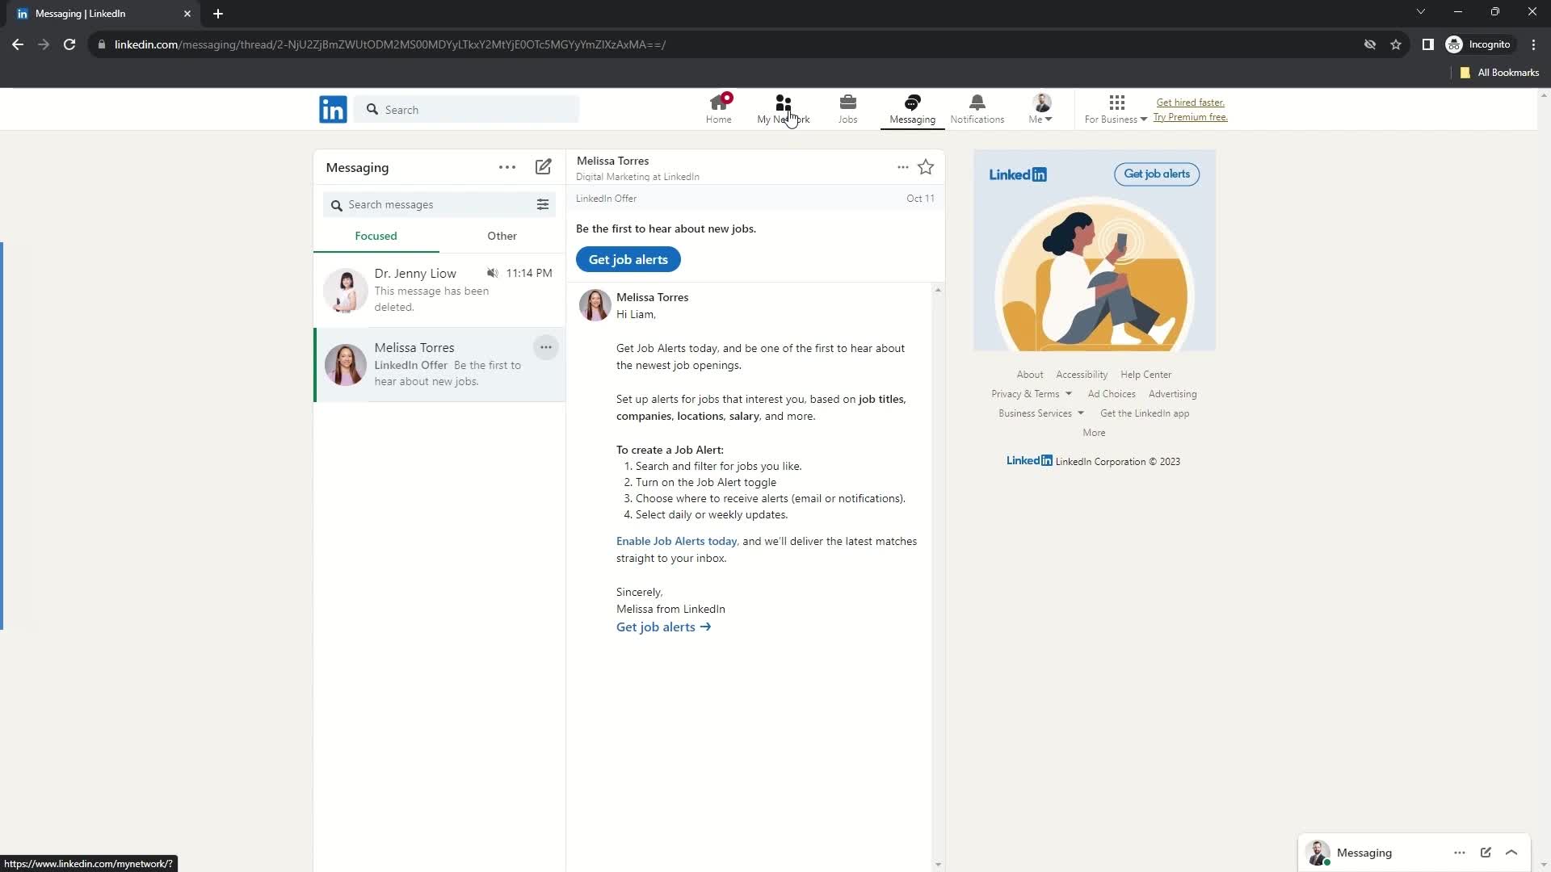Screen dimensions: 1551x872
Task: Expand the Privacy & Terms dropdown
Action: click(x=1032, y=394)
